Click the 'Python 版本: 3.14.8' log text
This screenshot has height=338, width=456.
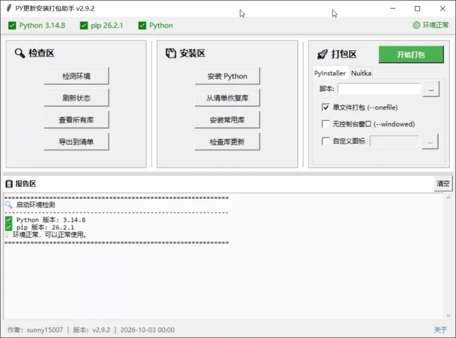pos(51,220)
